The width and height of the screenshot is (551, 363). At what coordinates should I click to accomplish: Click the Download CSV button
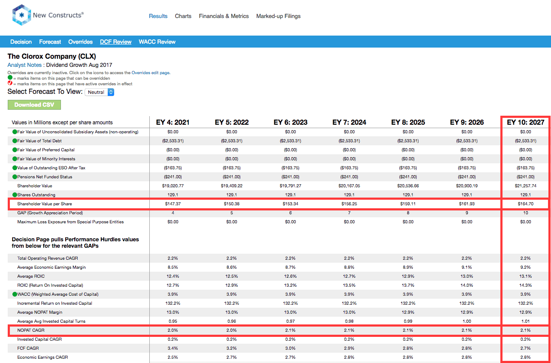[x=34, y=105]
